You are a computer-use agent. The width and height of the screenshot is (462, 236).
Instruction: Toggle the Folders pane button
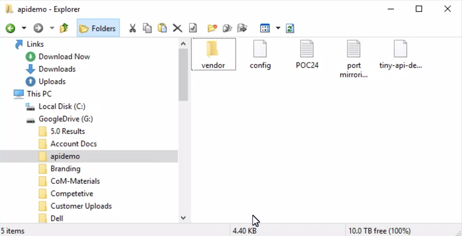point(98,28)
